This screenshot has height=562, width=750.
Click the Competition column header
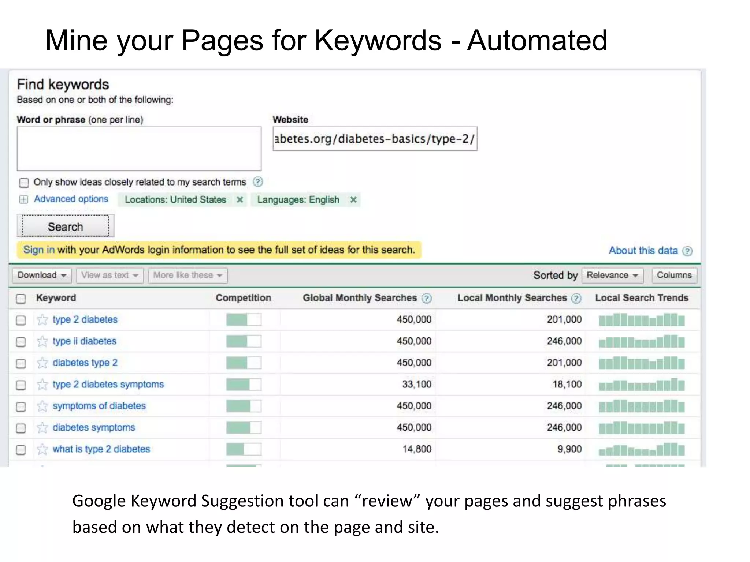[x=243, y=298]
